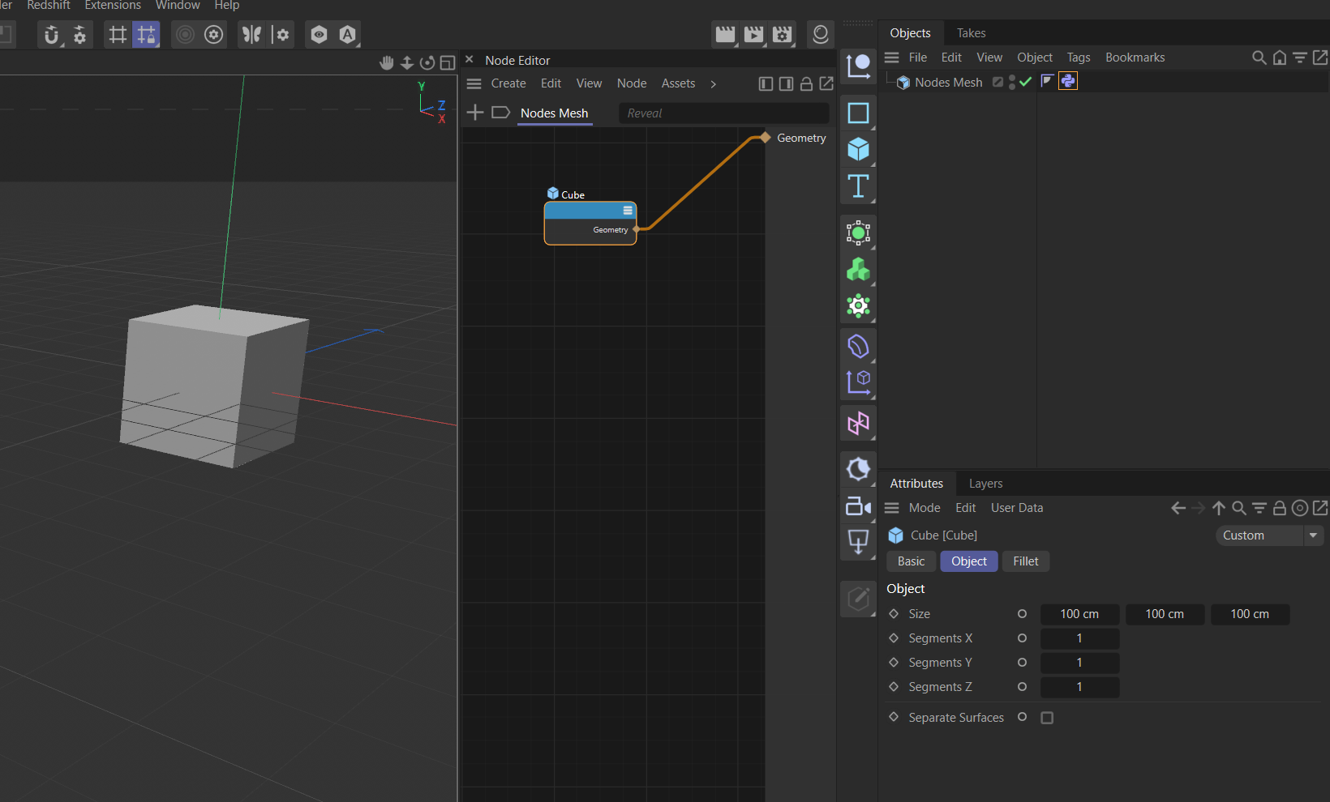Viewport: 1330px width, 802px height.
Task: Toggle the viewport maximize layout icon
Action: tap(448, 62)
